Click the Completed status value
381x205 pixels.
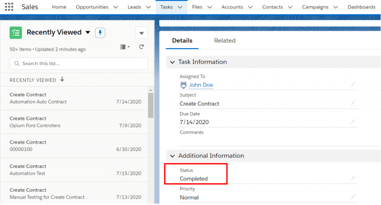coord(194,179)
